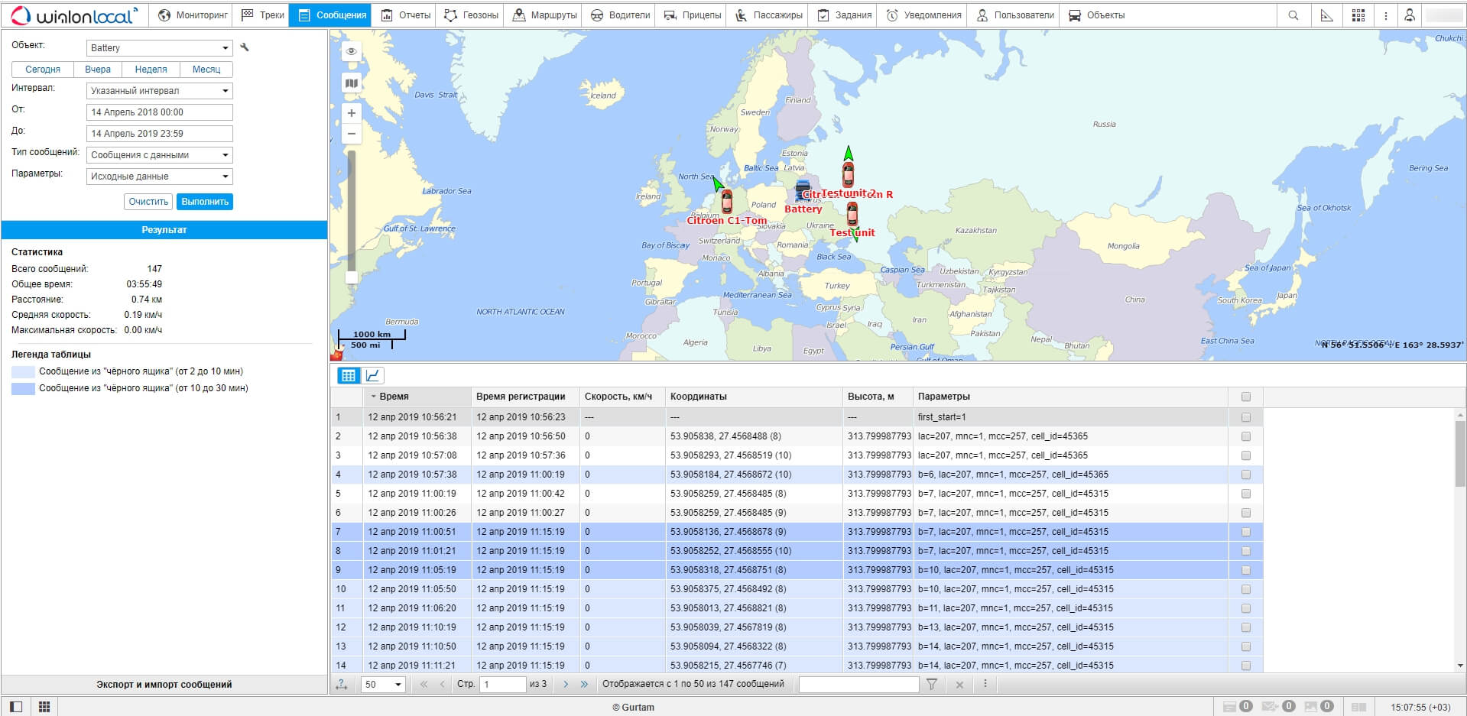Go to the last page of messages
The image size is (1467, 716).
(x=584, y=684)
